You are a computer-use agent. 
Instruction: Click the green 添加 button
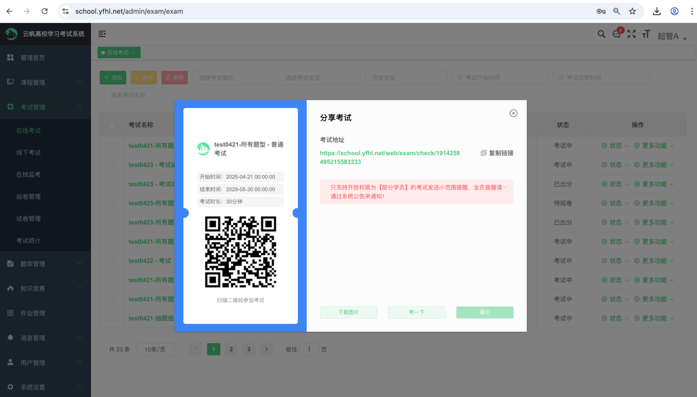tap(113, 77)
